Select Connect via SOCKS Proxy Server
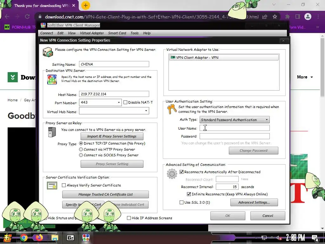The height and width of the screenshot is (244, 325). pos(81,155)
